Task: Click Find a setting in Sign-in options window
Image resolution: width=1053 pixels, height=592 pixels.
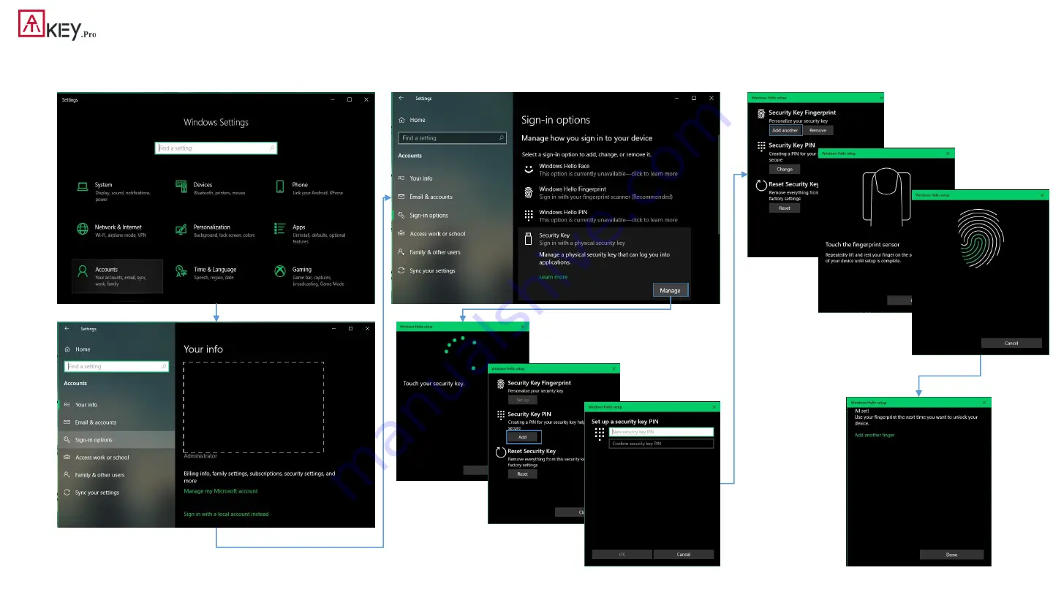Action: pyautogui.click(x=452, y=138)
